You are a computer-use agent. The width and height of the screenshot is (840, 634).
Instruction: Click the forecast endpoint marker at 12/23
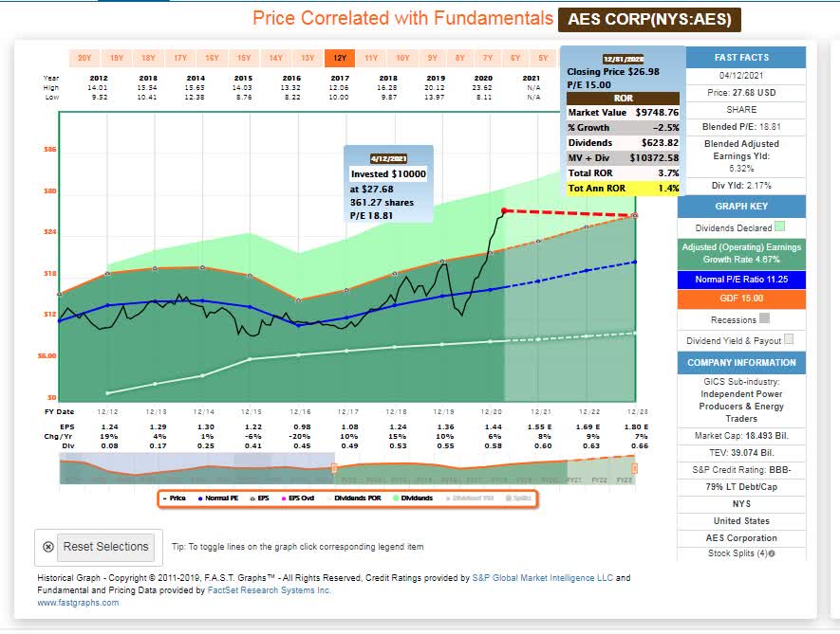(635, 216)
